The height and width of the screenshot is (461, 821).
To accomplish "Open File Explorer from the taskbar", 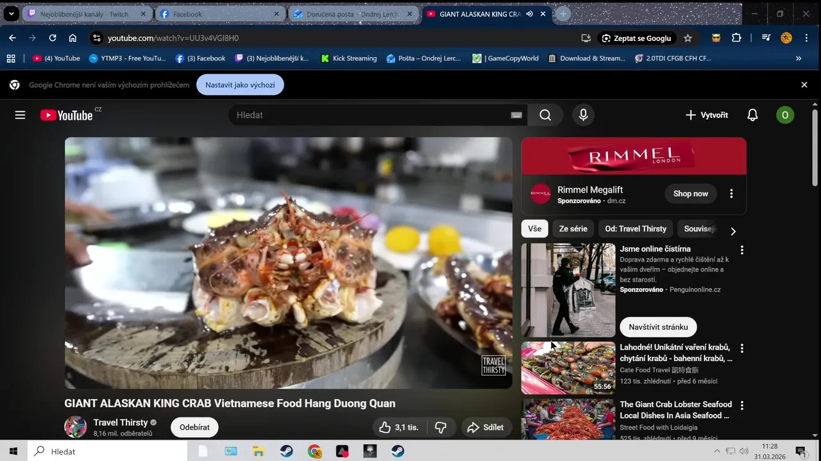I will pos(258,451).
